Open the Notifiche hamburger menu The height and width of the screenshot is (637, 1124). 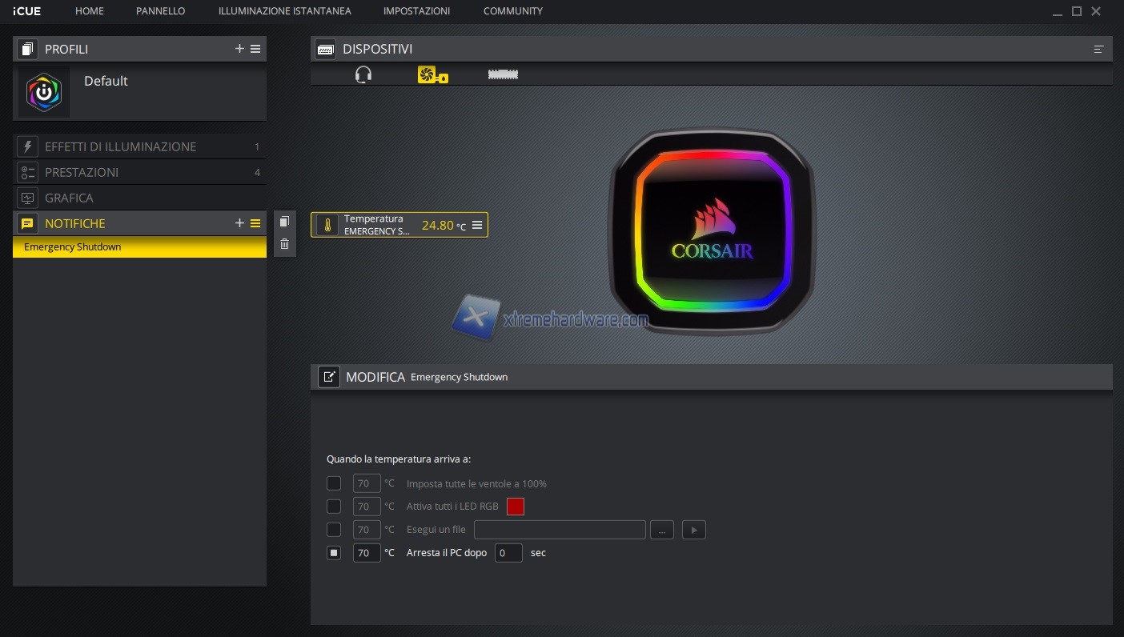click(x=255, y=223)
